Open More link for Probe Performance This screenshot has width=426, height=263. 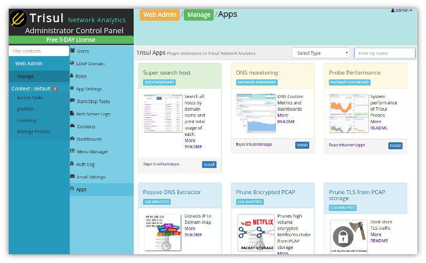coord(376,122)
